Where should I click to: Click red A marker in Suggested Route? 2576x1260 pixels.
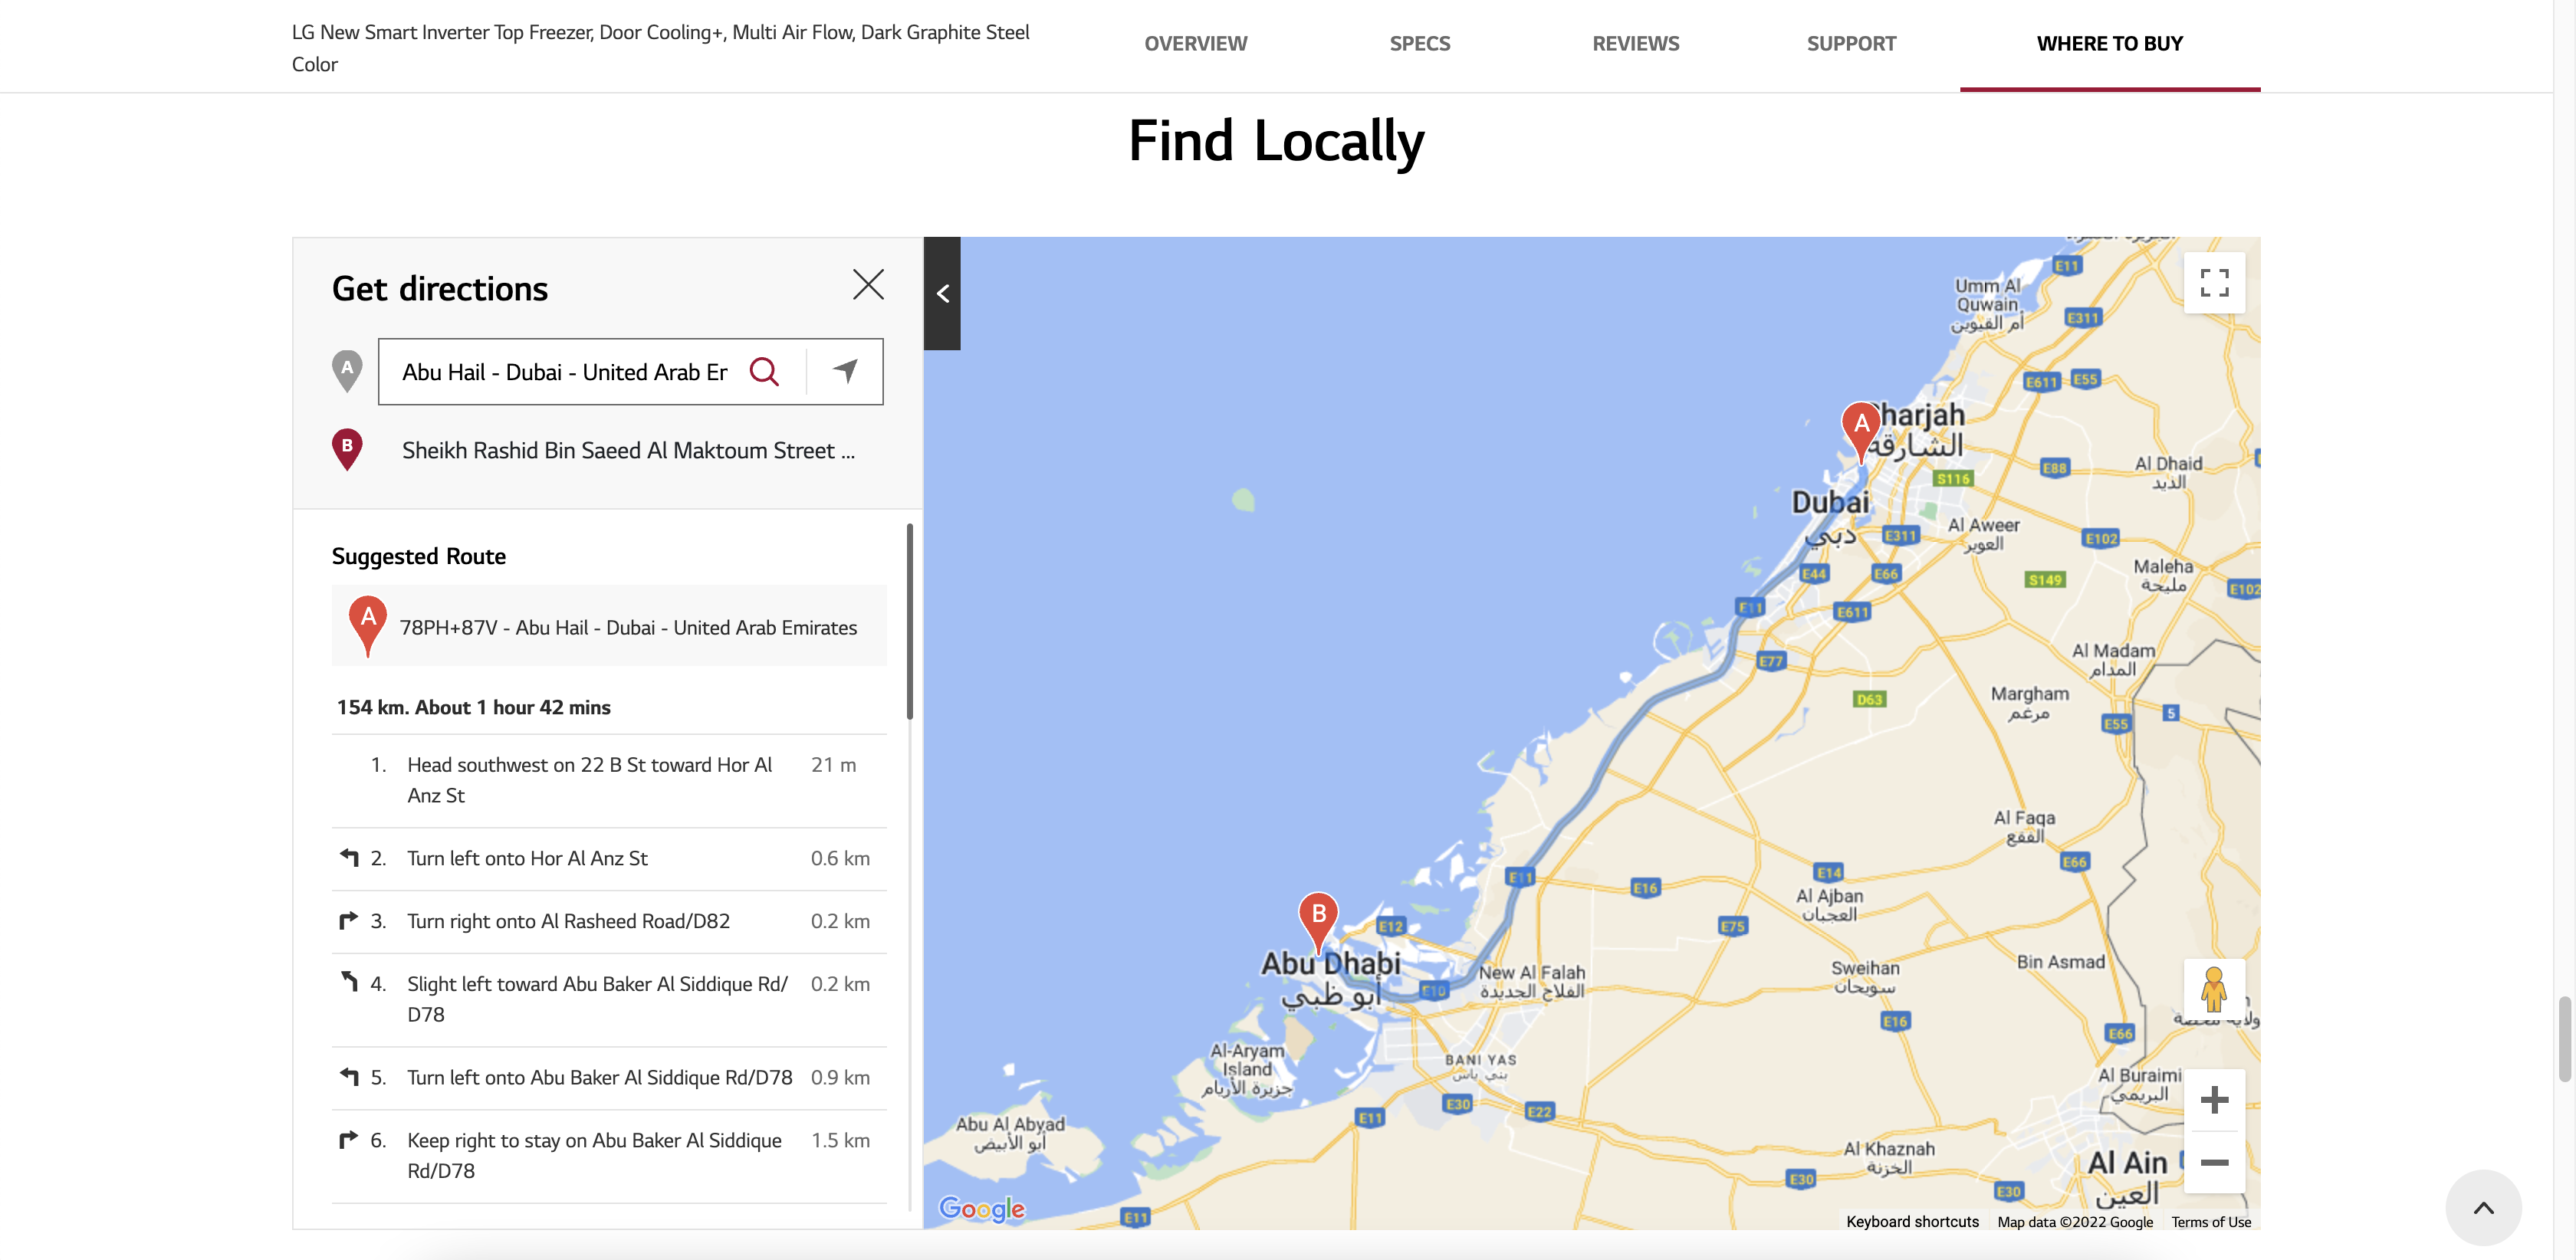[x=368, y=626]
